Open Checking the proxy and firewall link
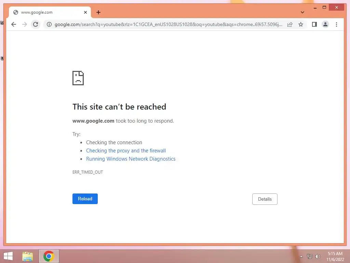 pos(126,151)
